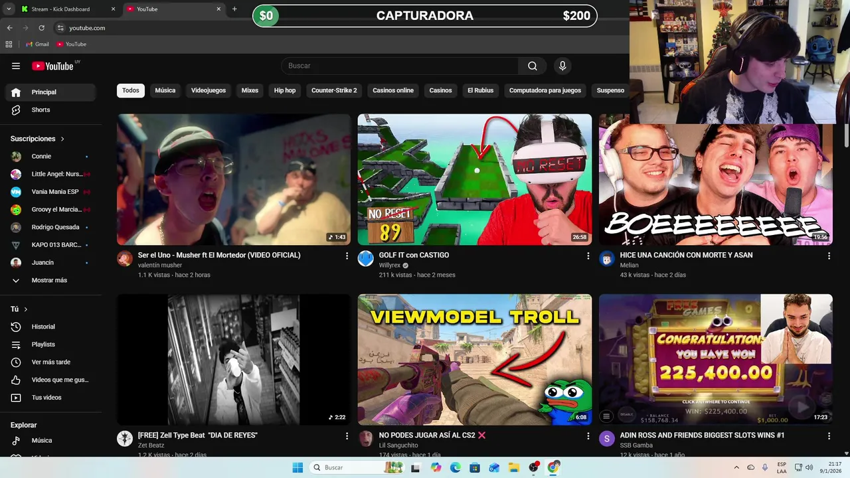Open Shorts in the sidebar
This screenshot has height=478, width=850.
click(x=50, y=110)
